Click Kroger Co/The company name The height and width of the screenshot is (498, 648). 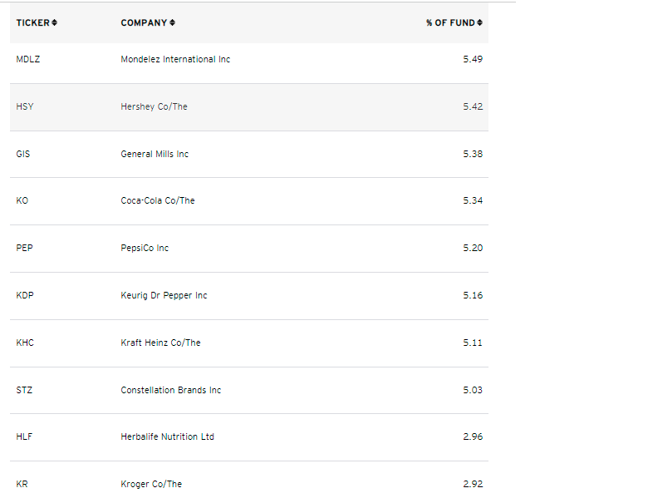coord(151,484)
